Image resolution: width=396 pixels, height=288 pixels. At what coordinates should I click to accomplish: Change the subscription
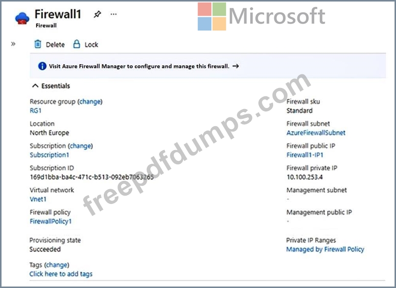(81, 146)
